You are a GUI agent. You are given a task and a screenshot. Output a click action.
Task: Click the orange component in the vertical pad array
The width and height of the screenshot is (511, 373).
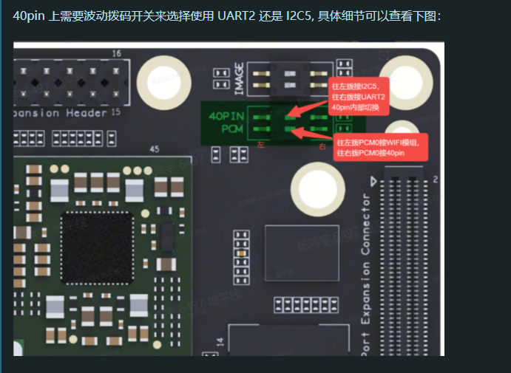(x=242, y=253)
